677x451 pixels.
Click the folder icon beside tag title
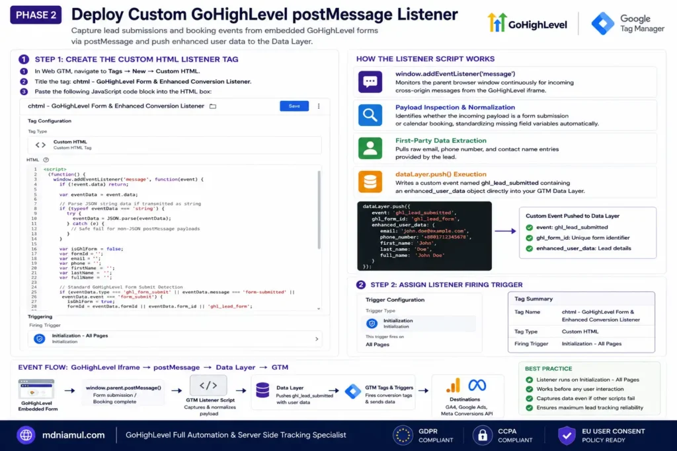click(213, 106)
